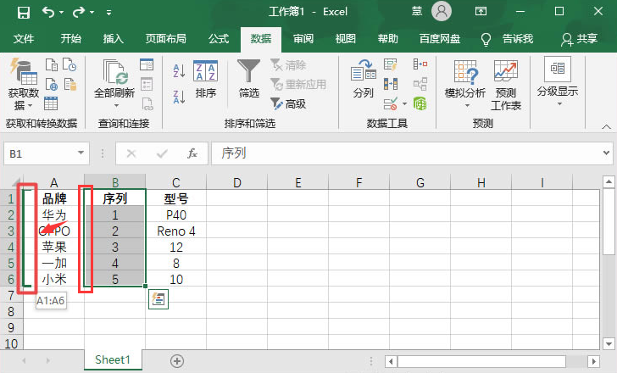Open the 获取数据 dropdown button
The image size is (617, 373).
click(x=23, y=85)
